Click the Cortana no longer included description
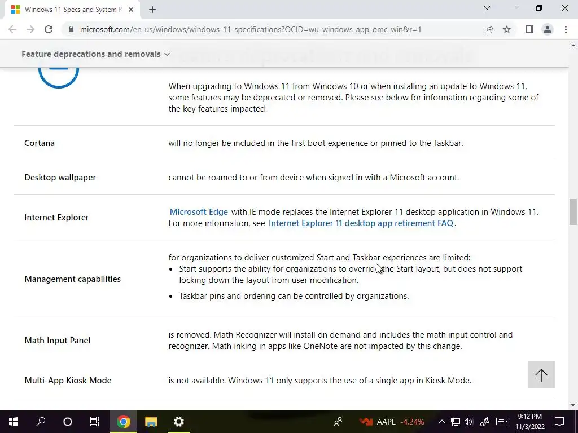 click(316, 143)
